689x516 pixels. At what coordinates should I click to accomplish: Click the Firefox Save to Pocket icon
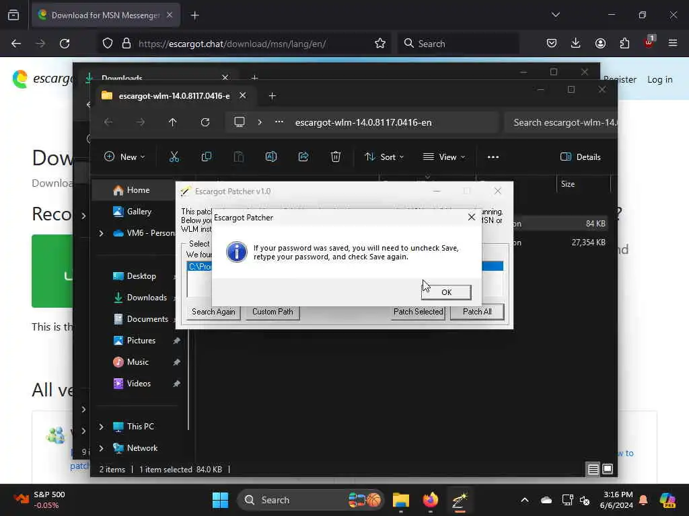coord(552,44)
